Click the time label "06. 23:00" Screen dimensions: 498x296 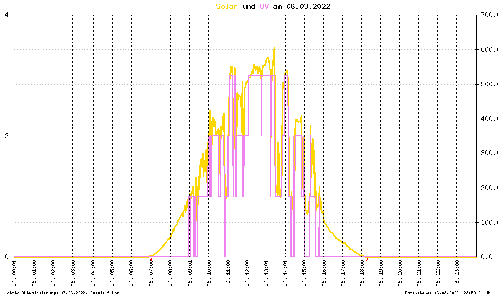[457, 274]
